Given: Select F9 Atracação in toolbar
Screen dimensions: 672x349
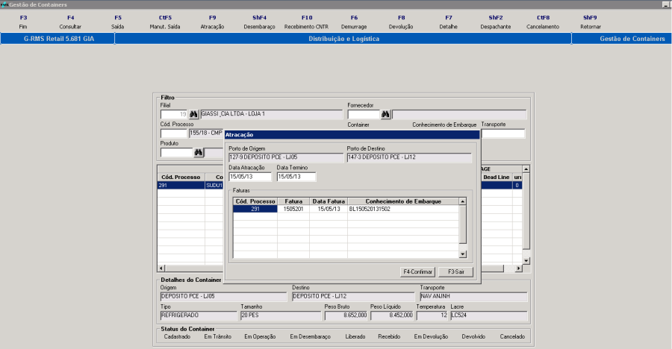Looking at the screenshot, I should (212, 22).
